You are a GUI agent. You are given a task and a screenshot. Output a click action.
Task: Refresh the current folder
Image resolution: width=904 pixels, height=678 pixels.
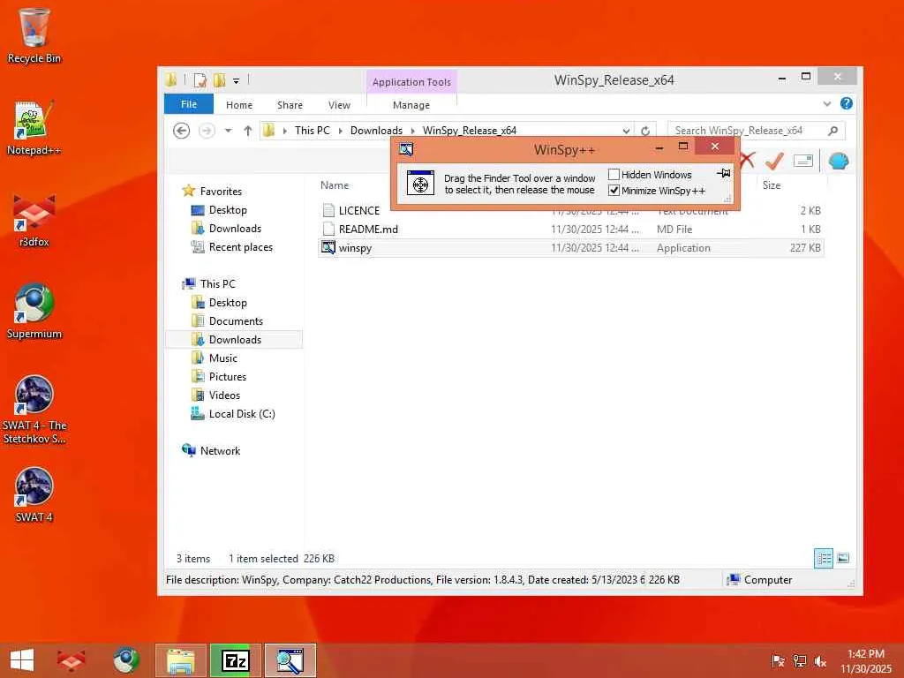click(645, 131)
